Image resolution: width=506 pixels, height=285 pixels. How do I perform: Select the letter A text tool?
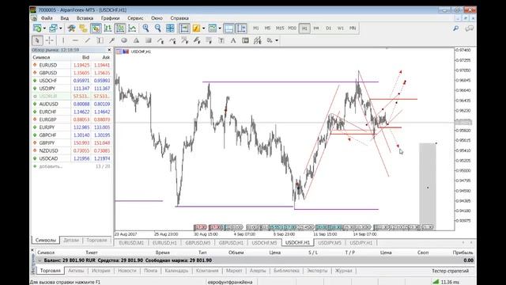(x=233, y=40)
